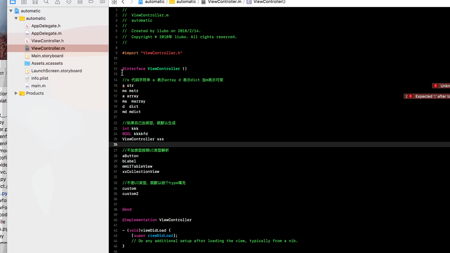Click the @end keyword line
Viewport: 450px width, 253px height.
(x=127, y=210)
